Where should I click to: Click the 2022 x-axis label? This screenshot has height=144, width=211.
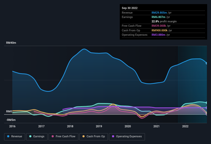pyautogui.click(x=185, y=126)
